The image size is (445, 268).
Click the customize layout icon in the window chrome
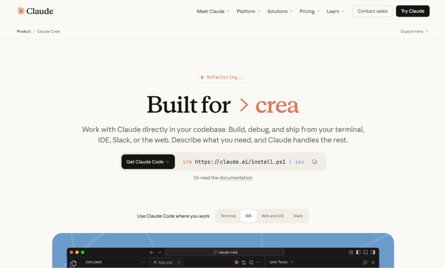(351, 252)
